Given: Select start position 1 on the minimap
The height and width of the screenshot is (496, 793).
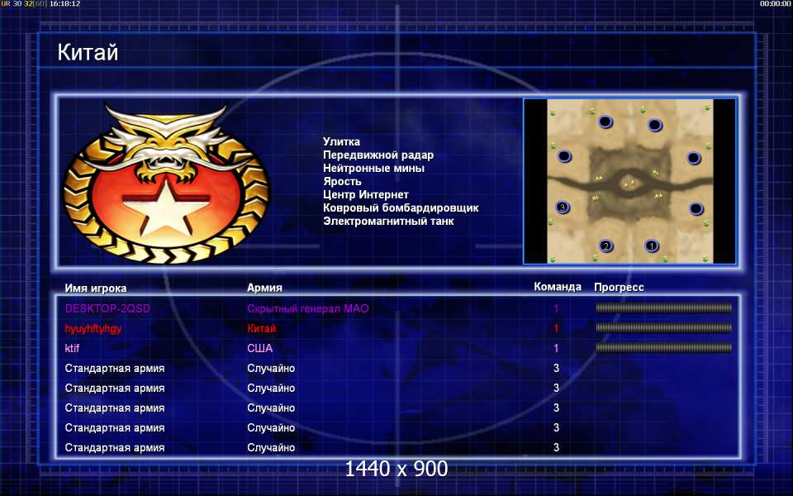Looking at the screenshot, I should pos(652,246).
